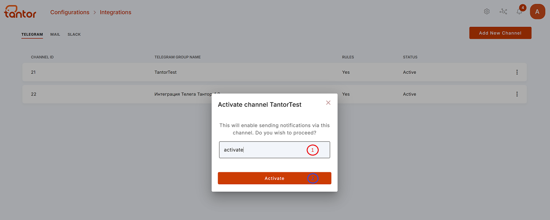550x220 pixels.
Task: Switch to the SLACK tab
Action: (74, 35)
